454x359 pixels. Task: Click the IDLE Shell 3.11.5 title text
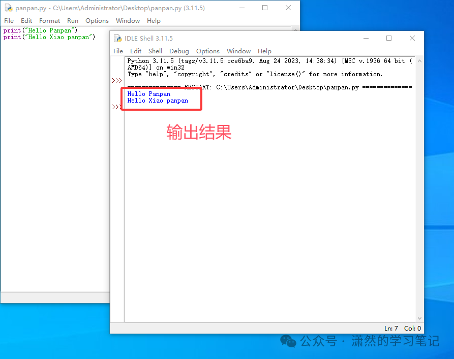pyautogui.click(x=148, y=38)
